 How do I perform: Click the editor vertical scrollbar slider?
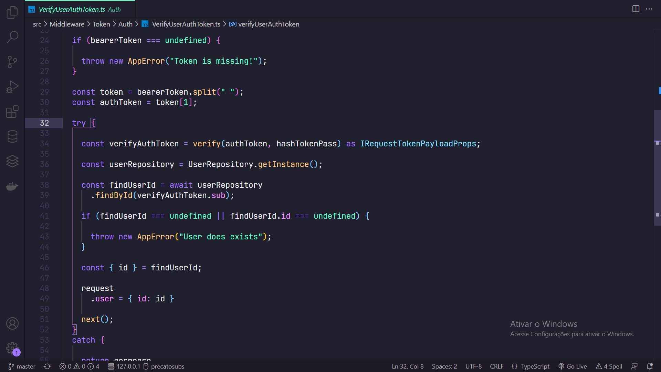(x=657, y=168)
